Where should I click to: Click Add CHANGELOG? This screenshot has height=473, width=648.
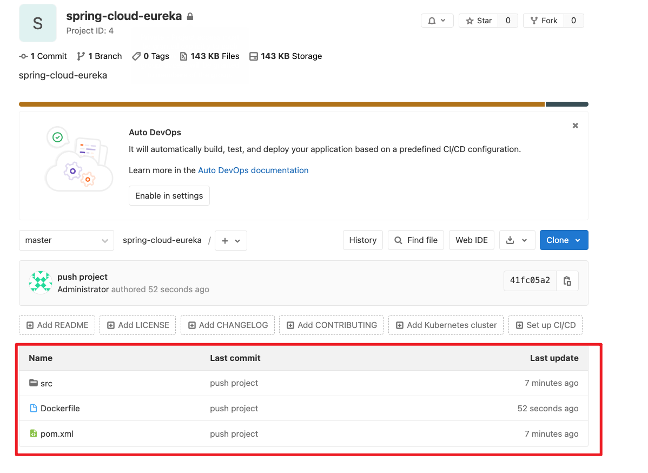(x=228, y=325)
